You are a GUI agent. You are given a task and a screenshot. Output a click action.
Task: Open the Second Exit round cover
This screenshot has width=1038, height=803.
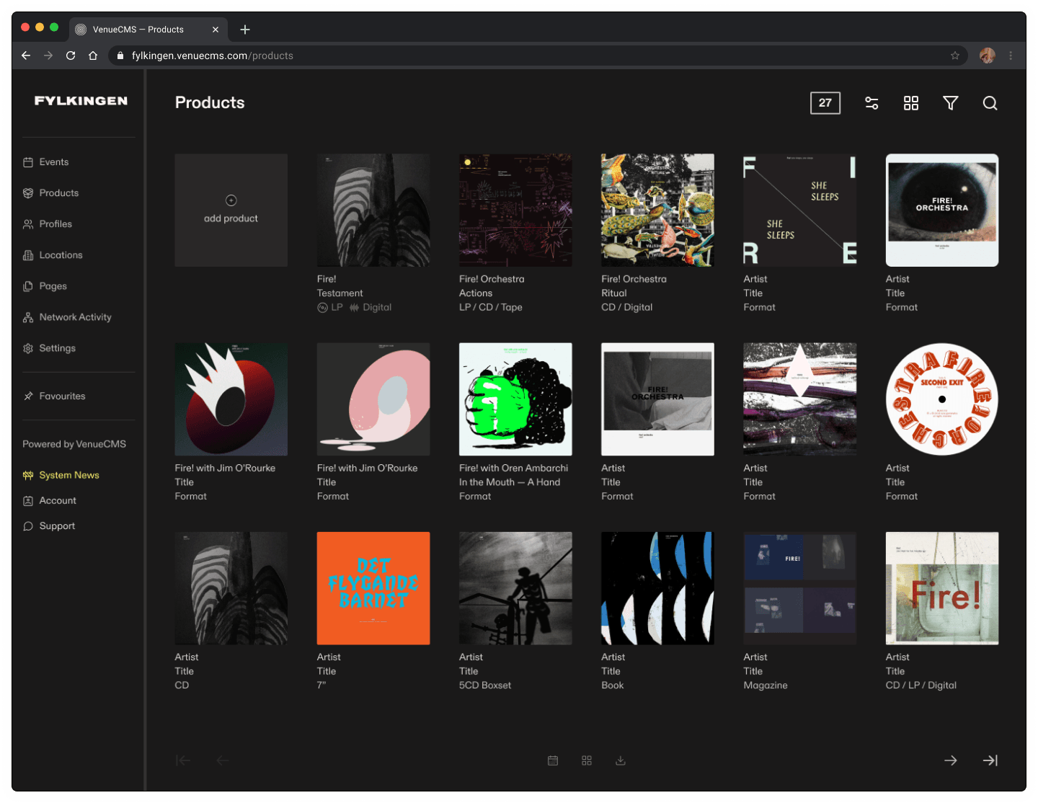click(x=942, y=399)
